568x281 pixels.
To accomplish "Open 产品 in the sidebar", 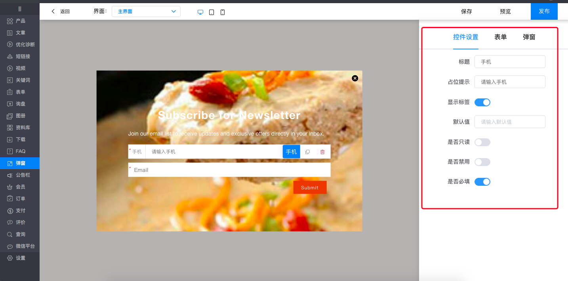I will coord(20,21).
